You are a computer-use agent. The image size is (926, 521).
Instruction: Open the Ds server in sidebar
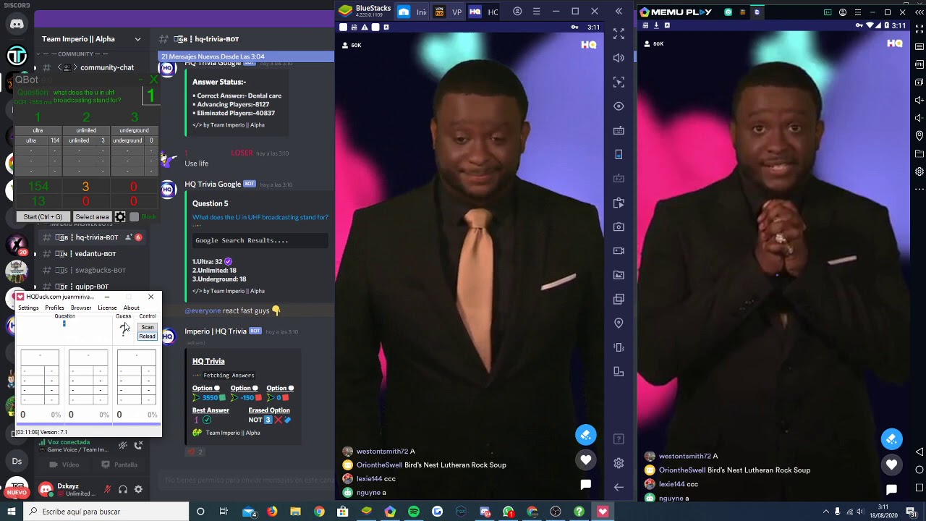tap(17, 461)
